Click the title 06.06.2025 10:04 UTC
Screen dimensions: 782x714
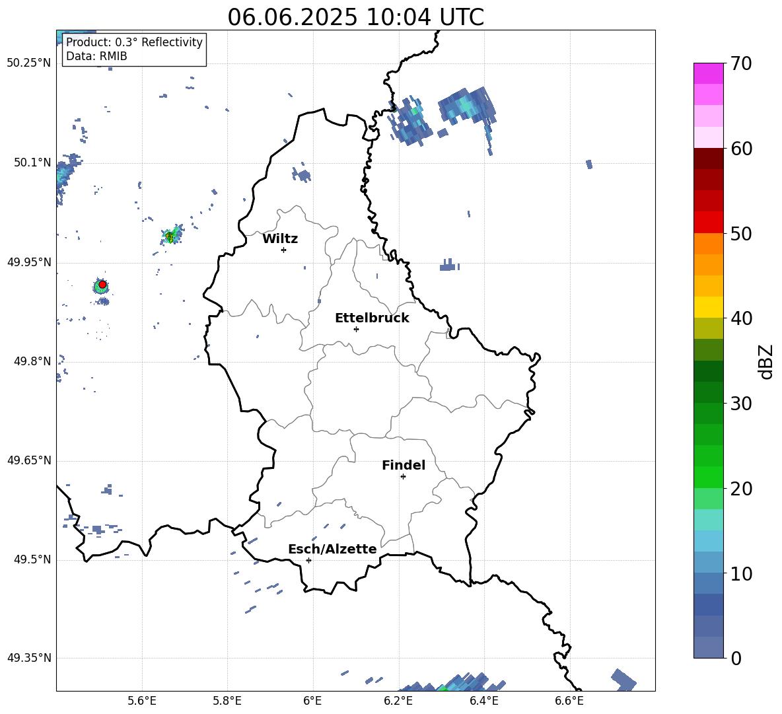tap(355, 17)
